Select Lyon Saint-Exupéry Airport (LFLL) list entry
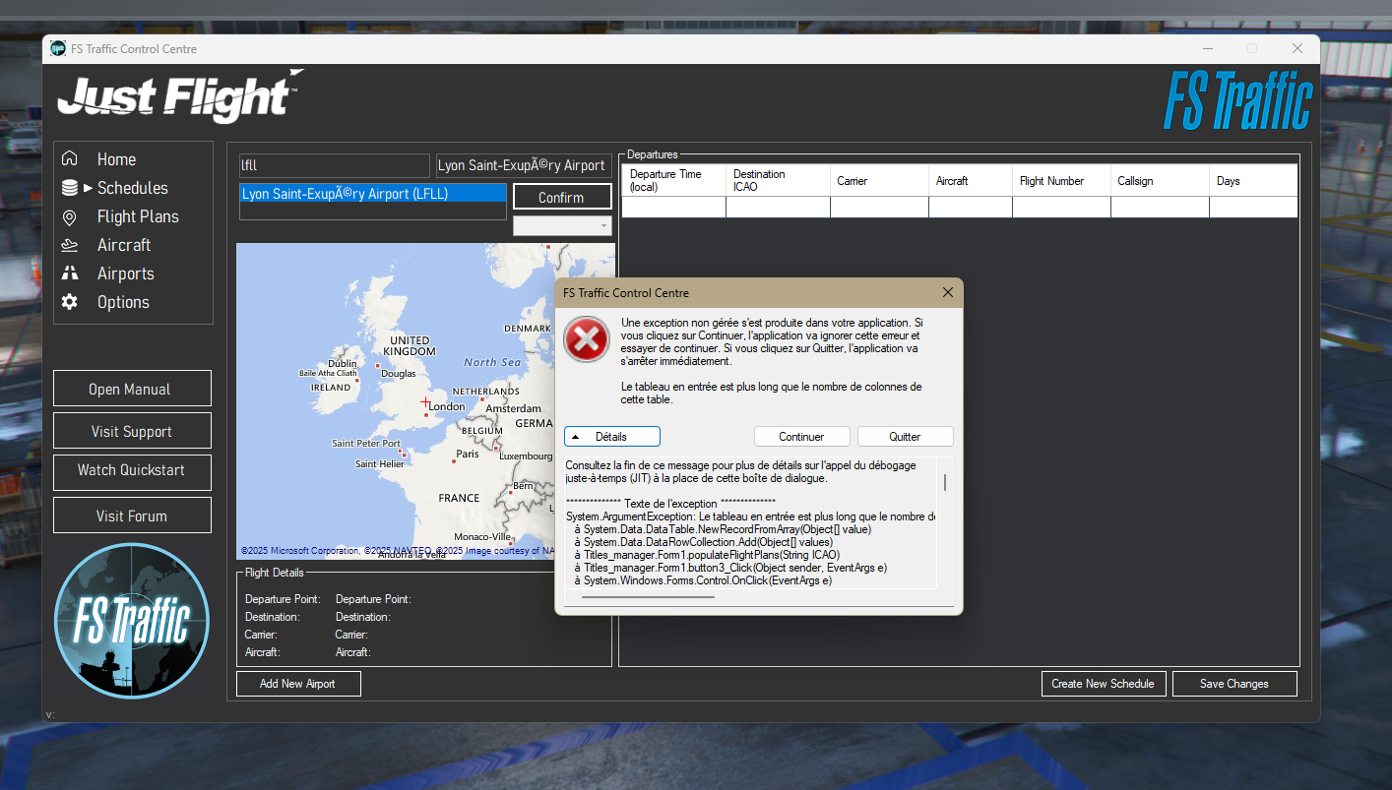The width and height of the screenshot is (1392, 790). (x=373, y=194)
